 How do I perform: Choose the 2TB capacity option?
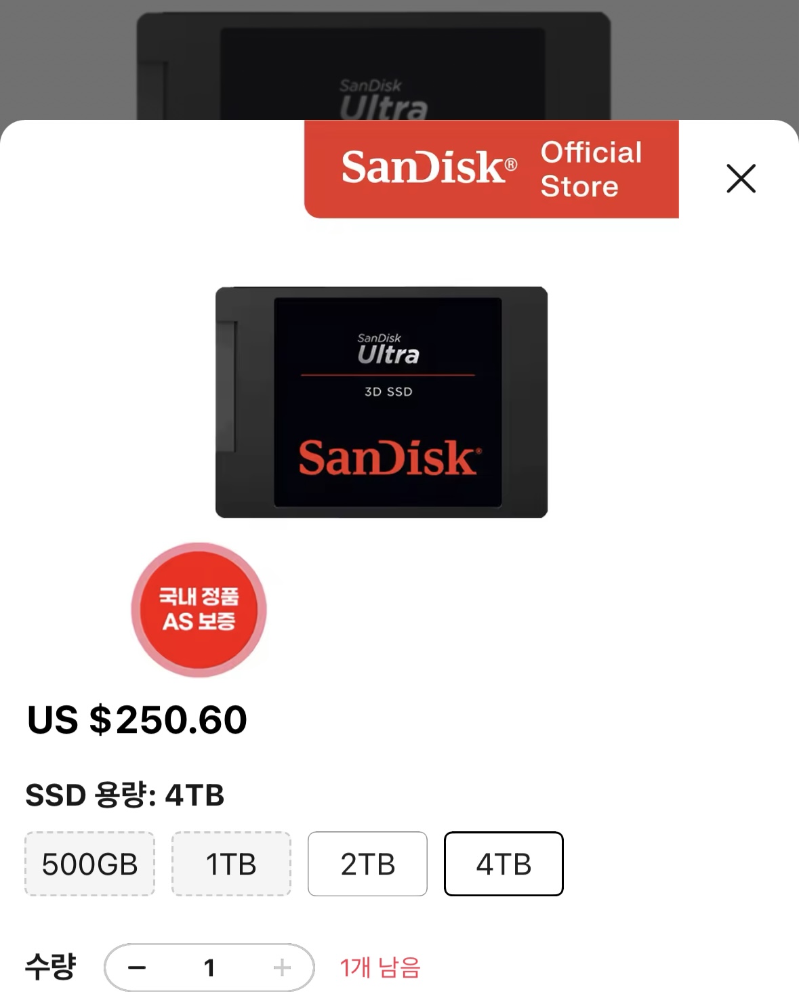click(367, 864)
